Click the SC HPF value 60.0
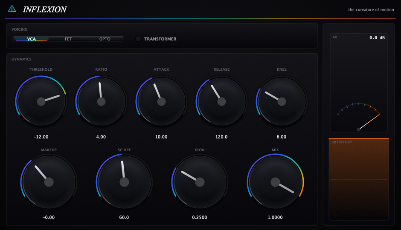This screenshot has width=401, height=230. [x=124, y=218]
